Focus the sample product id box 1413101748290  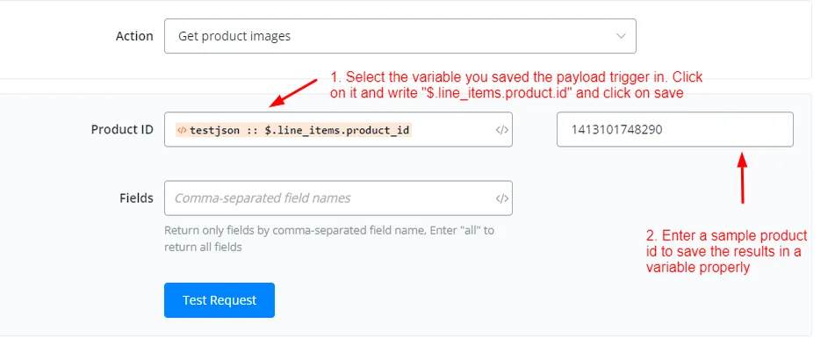[x=674, y=129]
